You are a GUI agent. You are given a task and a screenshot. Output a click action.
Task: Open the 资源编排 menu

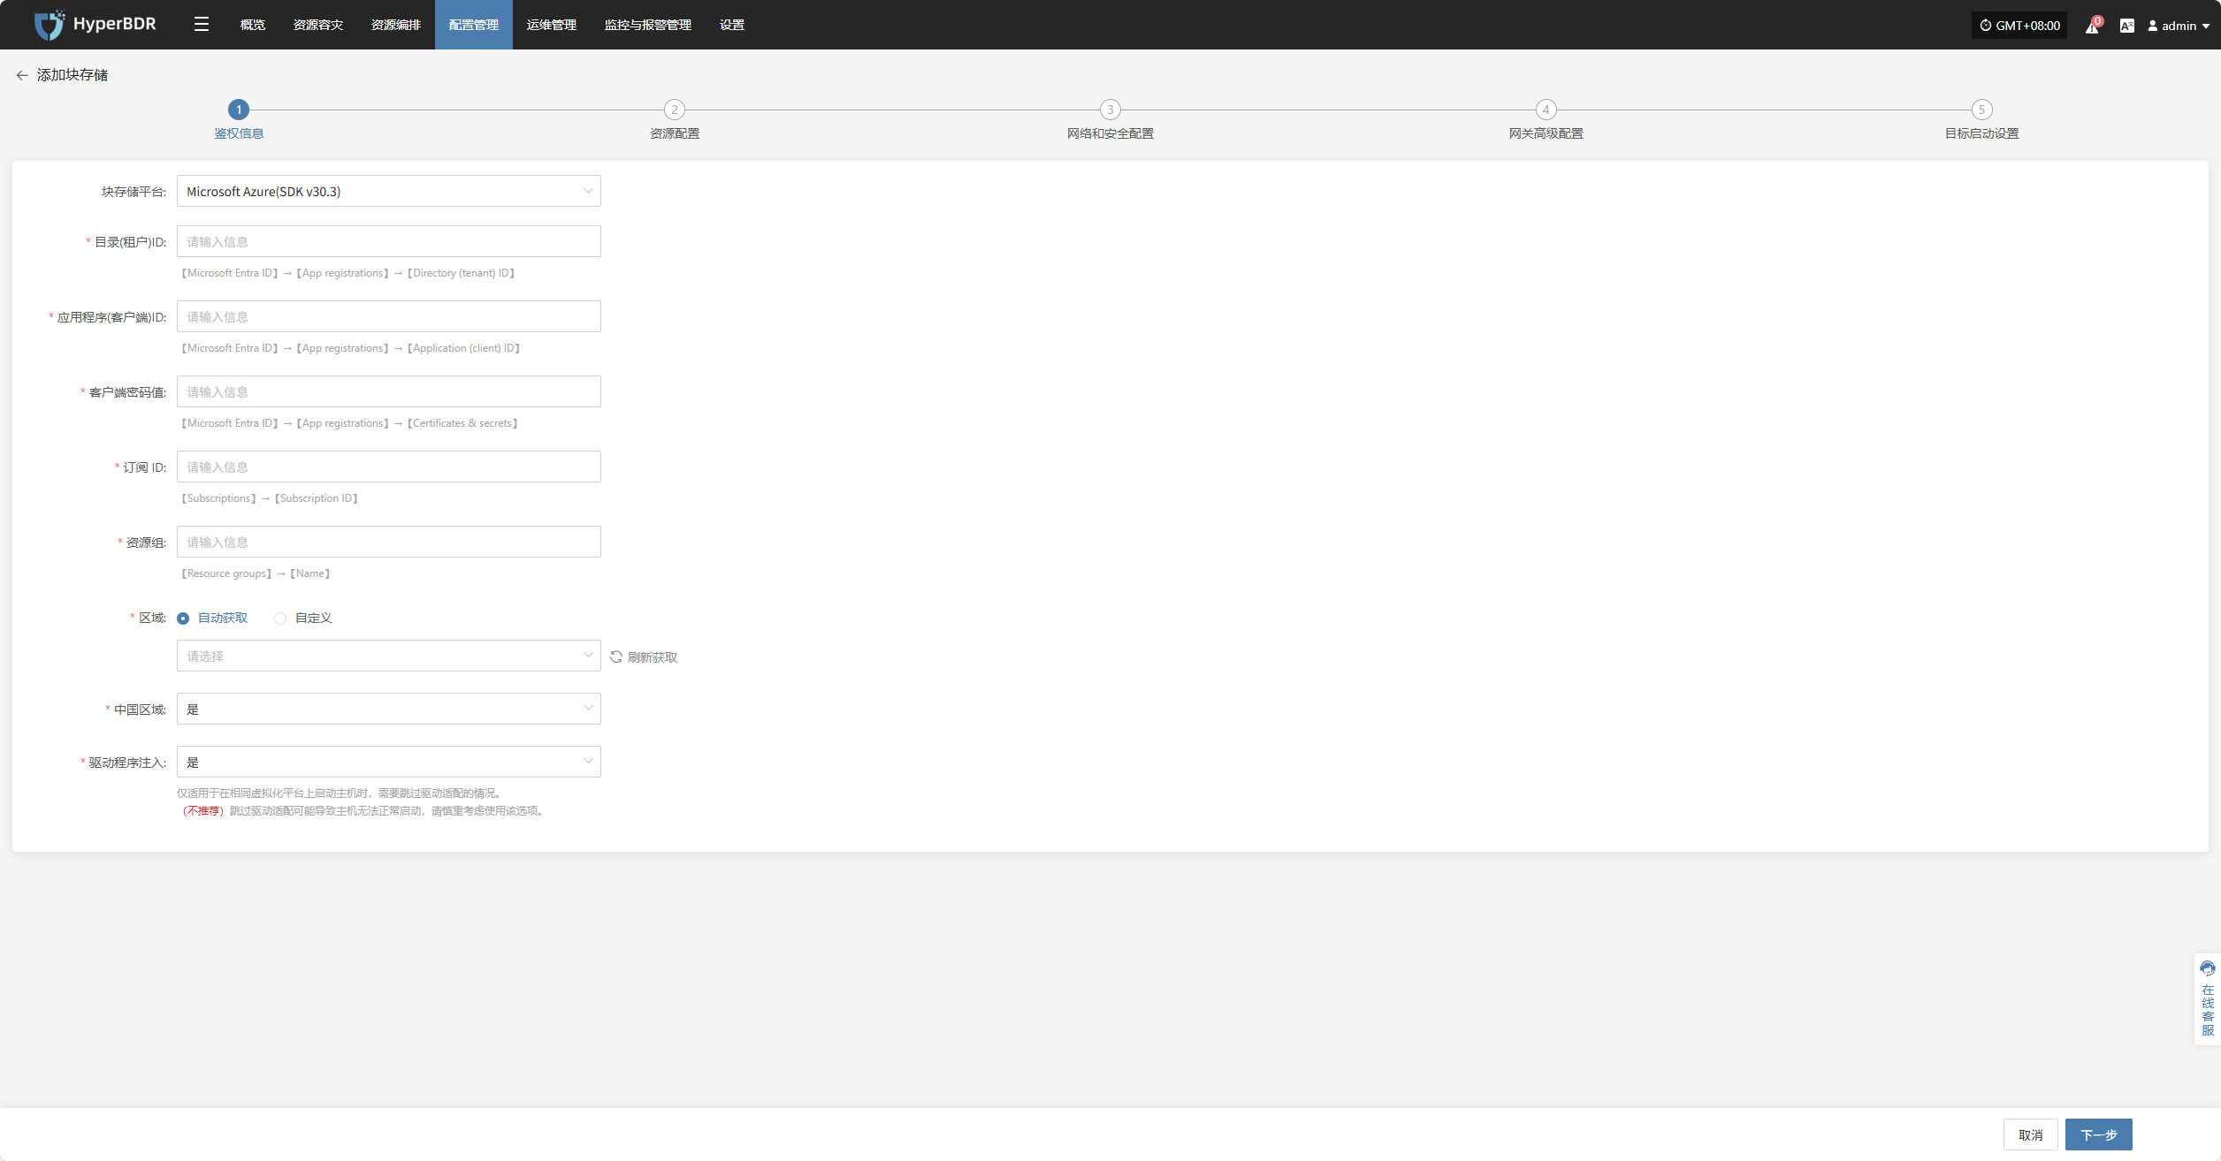point(396,25)
